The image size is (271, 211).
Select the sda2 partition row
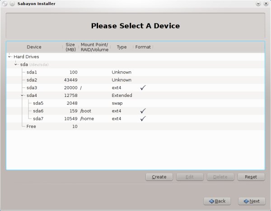[135, 80]
